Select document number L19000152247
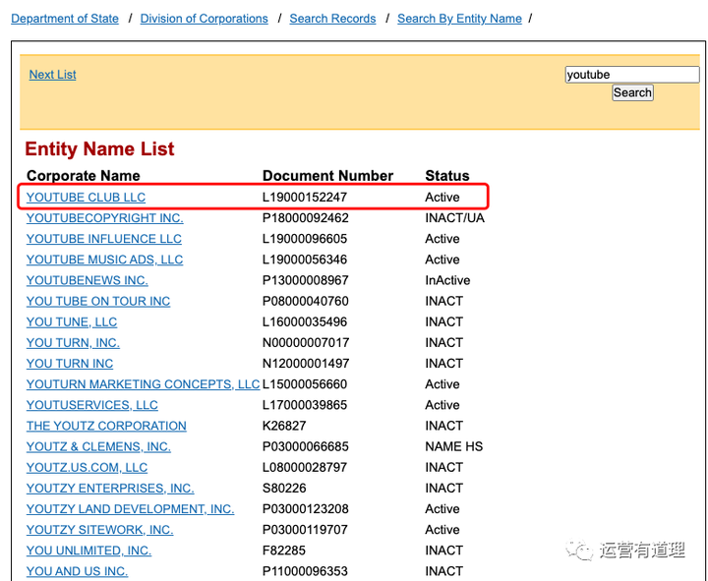 tap(305, 198)
